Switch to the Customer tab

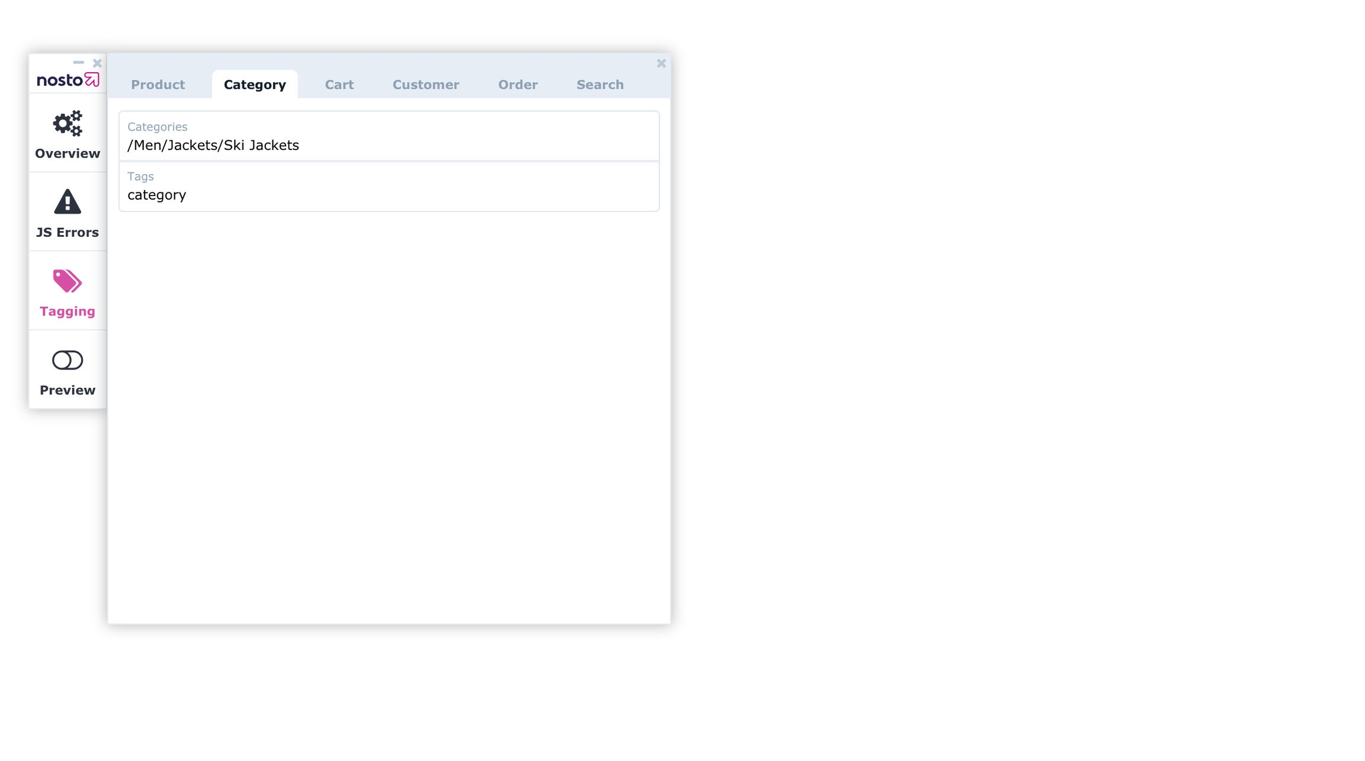pos(425,85)
